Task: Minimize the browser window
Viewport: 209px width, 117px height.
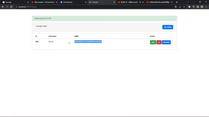Action: (194, 2)
